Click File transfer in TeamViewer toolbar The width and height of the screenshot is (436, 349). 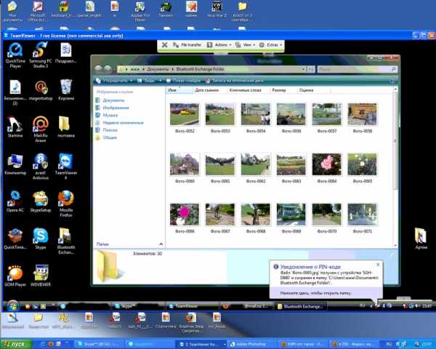[187, 45]
